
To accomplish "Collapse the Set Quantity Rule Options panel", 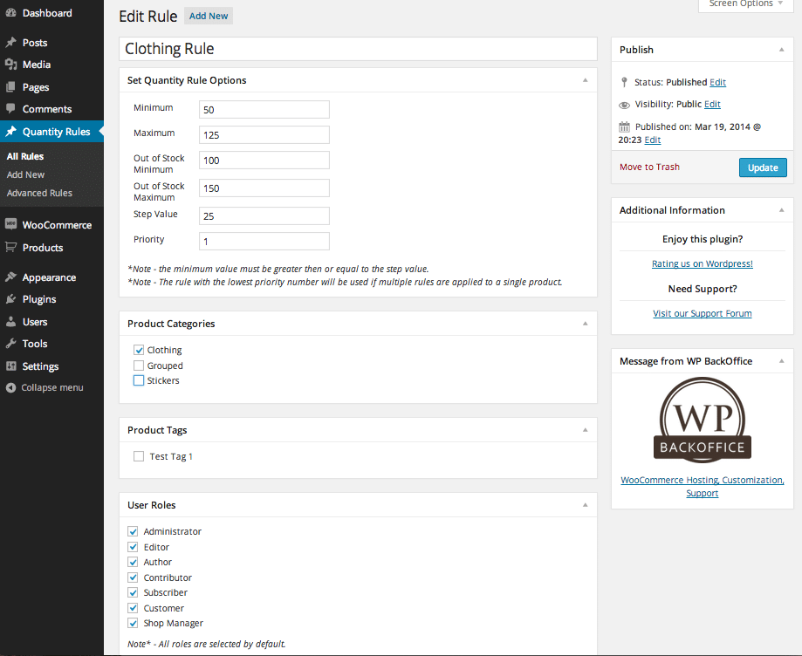I will coord(585,80).
